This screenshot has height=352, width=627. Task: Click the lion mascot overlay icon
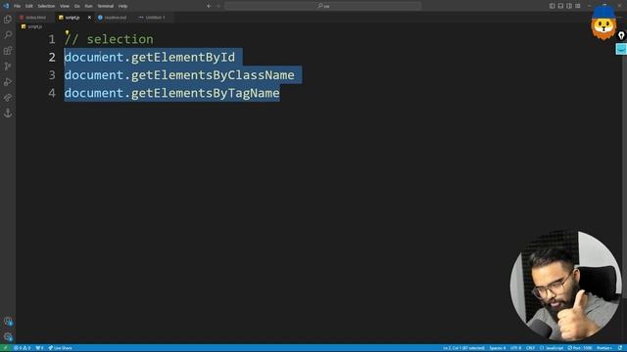pos(603,23)
